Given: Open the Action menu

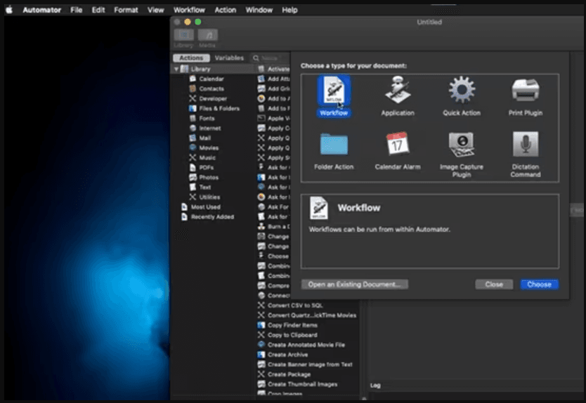Looking at the screenshot, I should [226, 10].
